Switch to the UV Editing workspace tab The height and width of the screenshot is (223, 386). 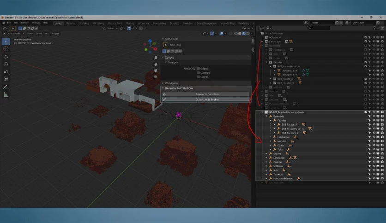point(99,23)
